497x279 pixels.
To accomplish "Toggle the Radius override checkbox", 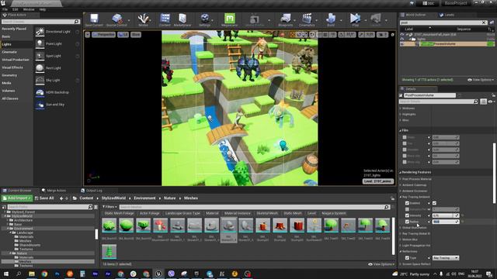I will click(407, 222).
